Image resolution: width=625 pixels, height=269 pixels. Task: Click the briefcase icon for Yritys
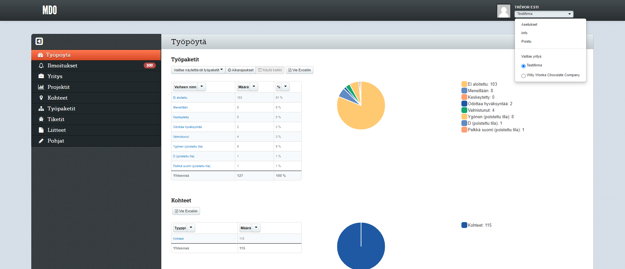pos(41,76)
